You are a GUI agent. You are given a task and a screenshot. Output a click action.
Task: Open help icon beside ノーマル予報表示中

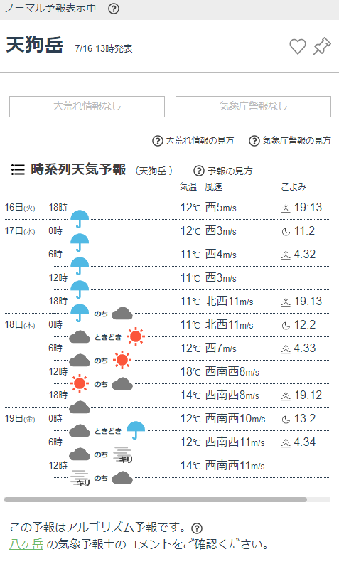(114, 9)
